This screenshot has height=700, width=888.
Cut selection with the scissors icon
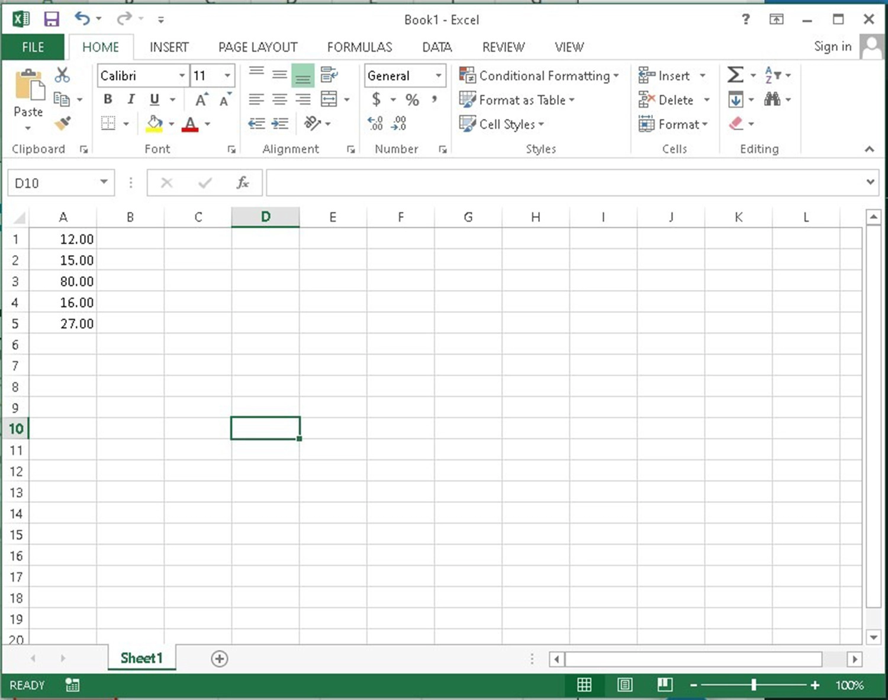[62, 75]
